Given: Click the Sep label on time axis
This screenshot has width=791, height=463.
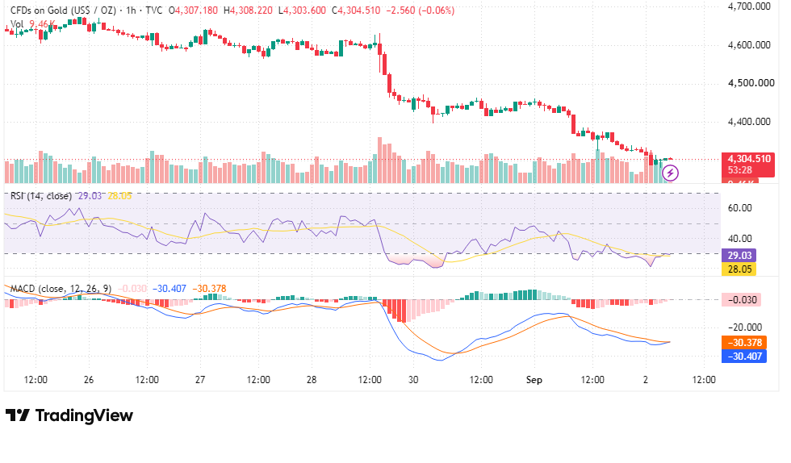Looking at the screenshot, I should click(x=534, y=380).
